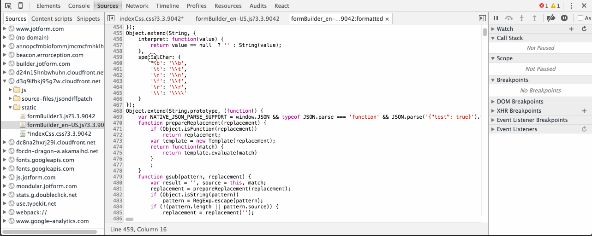This screenshot has width=592, height=236.
Task: Click the yellow warning count indicator
Action: (x=555, y=6)
